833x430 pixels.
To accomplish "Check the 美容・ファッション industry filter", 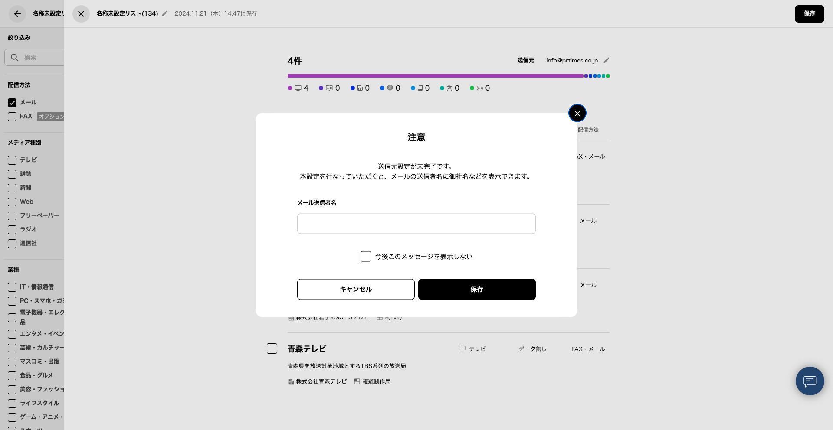I will coord(12,390).
